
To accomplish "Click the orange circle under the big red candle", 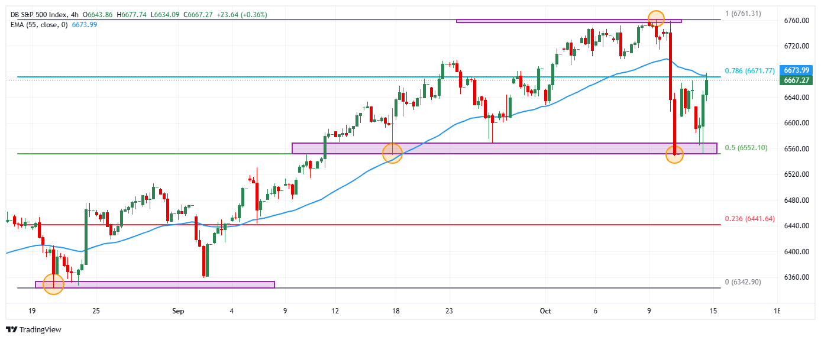I will coord(675,155).
